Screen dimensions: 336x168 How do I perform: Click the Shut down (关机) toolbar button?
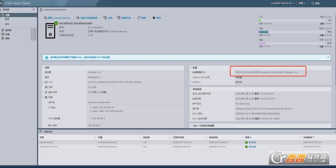pos(108,18)
